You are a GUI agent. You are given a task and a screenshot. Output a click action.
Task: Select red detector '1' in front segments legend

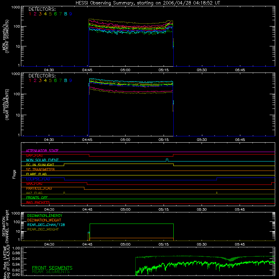coord(30,14)
